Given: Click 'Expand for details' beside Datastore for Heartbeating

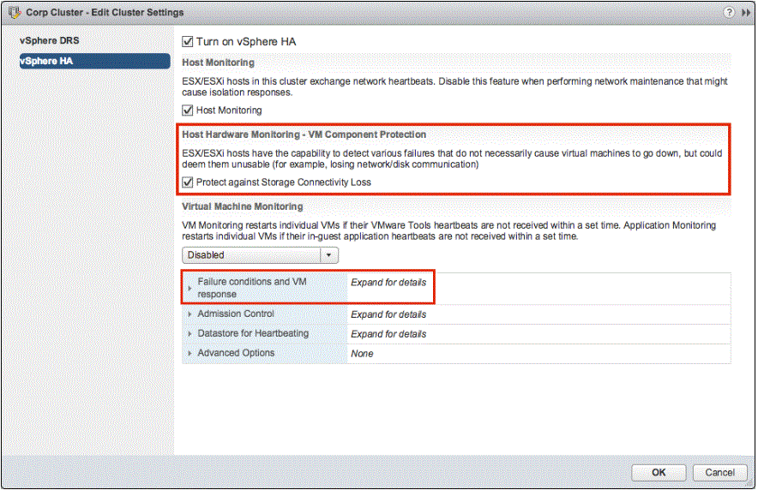Looking at the screenshot, I should (388, 334).
